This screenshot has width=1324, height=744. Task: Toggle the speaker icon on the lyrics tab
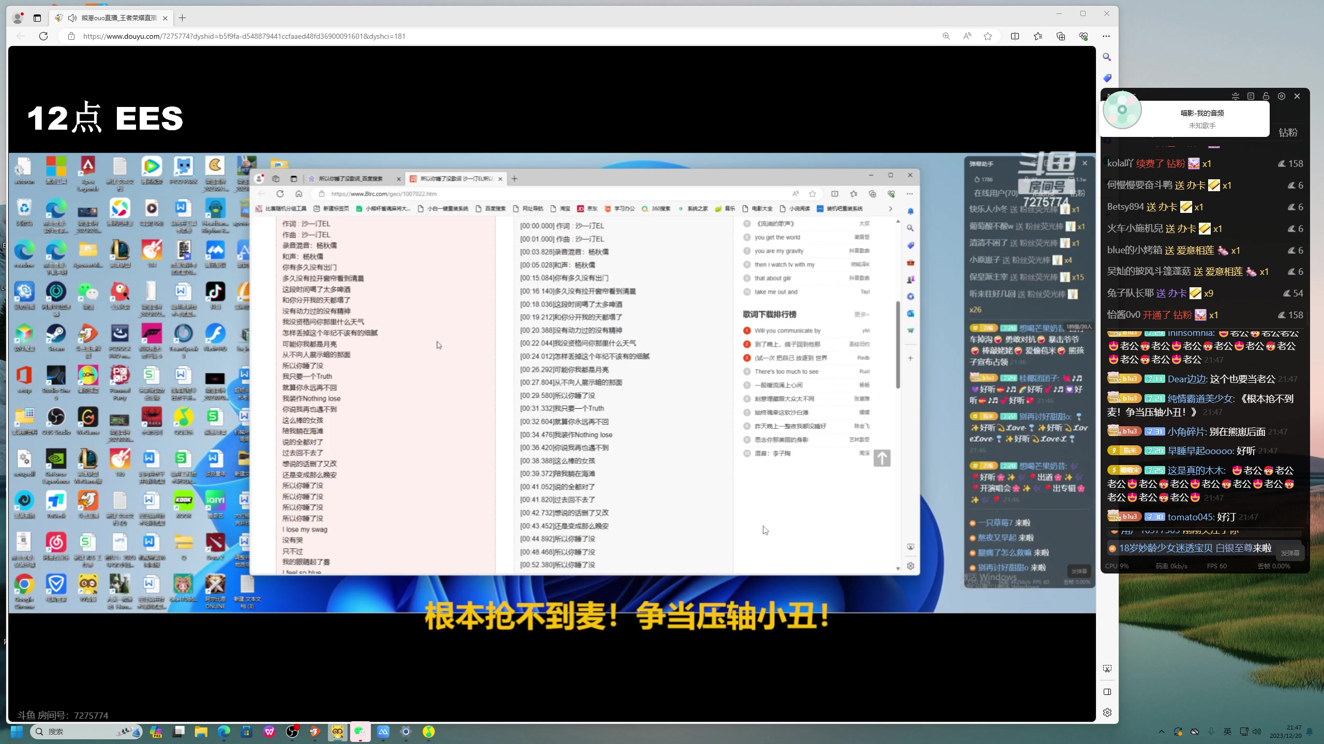point(72,18)
